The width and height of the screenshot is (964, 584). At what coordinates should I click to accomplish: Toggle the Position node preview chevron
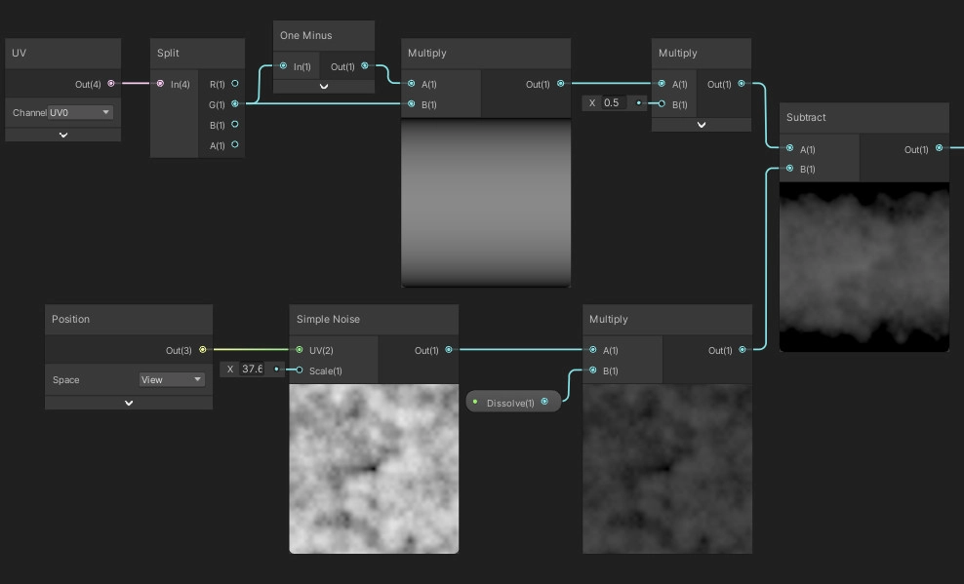point(129,403)
